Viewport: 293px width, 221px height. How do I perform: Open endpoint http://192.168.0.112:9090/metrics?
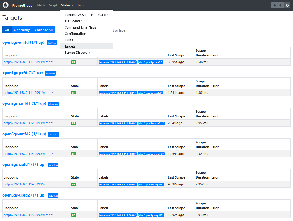coord(28,123)
